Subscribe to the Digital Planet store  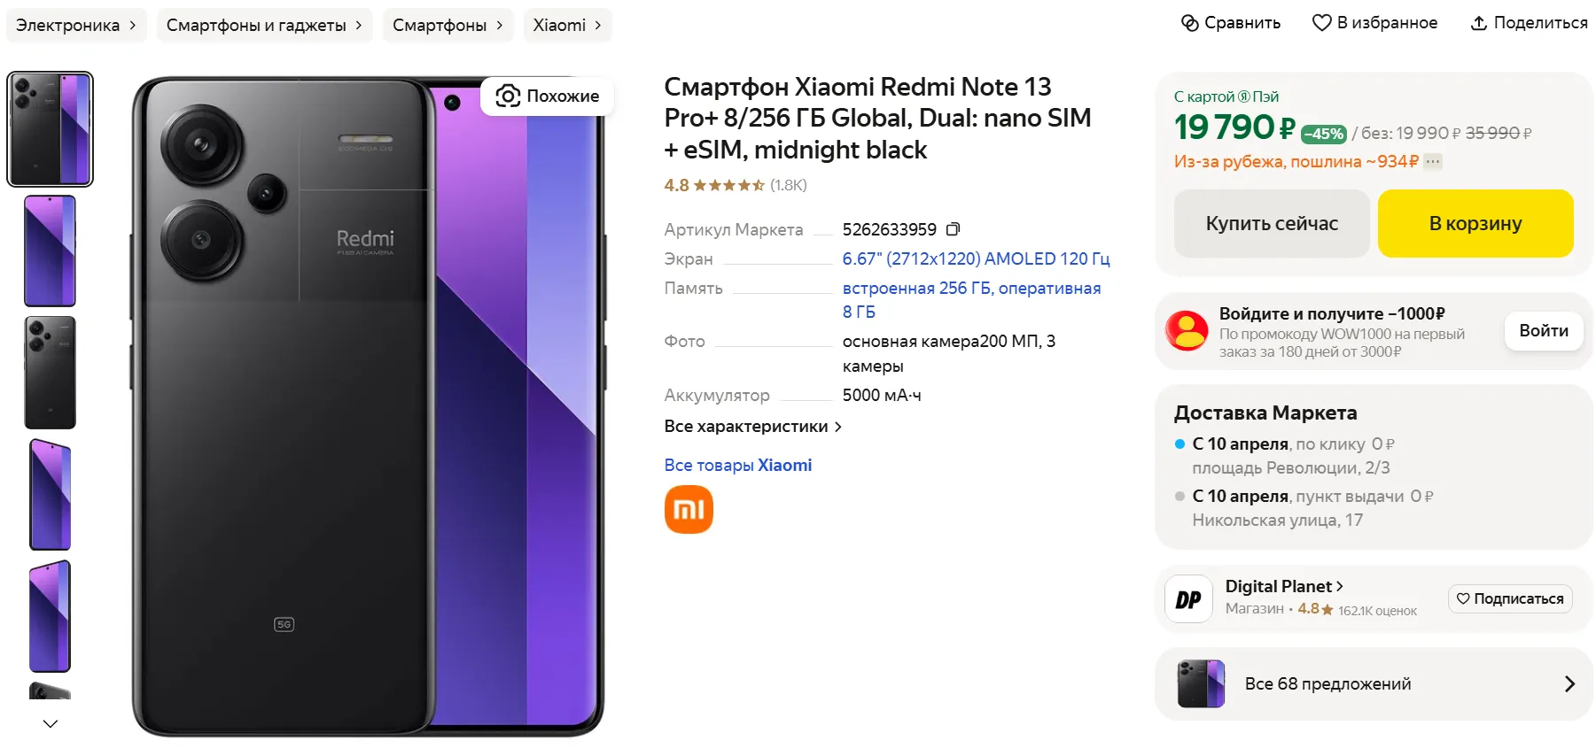[1510, 598]
